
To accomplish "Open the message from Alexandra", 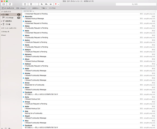I will 89,18.
